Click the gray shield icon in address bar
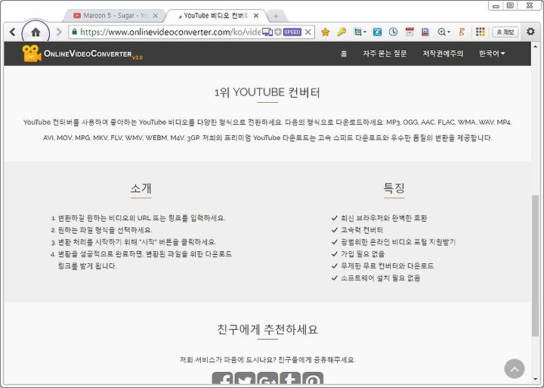Viewport: 544px width, 388px height. [x=278, y=32]
